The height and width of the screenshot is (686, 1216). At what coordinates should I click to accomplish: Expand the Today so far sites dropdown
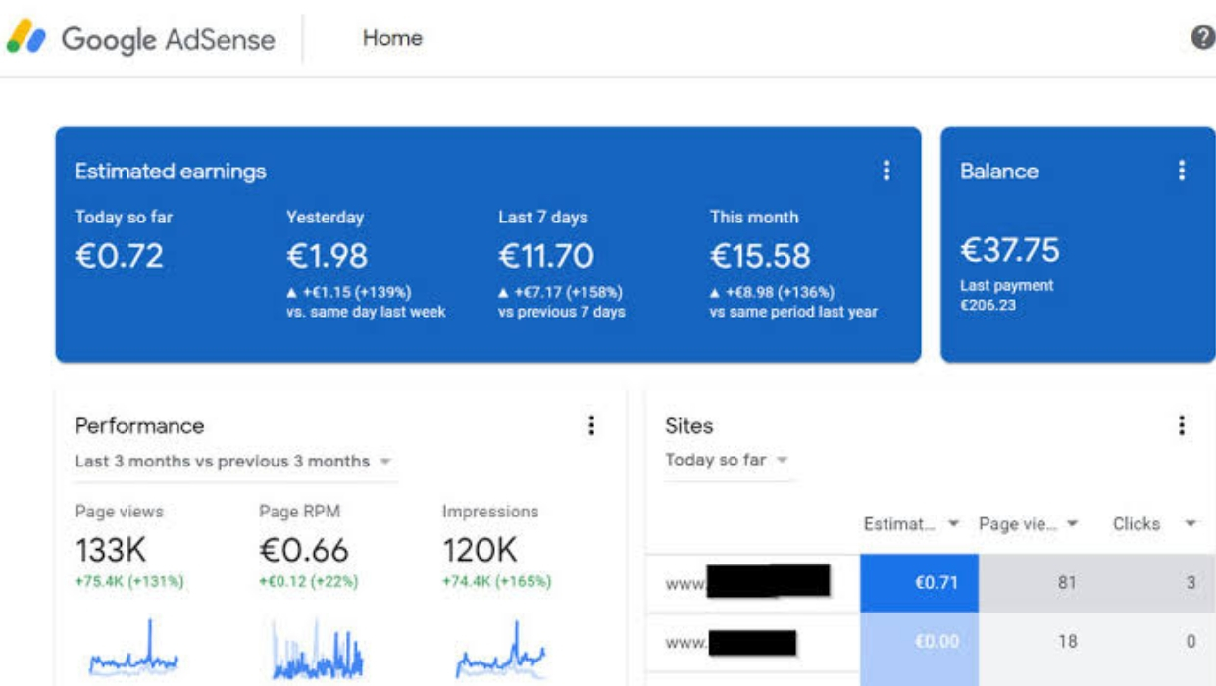pyautogui.click(x=728, y=460)
